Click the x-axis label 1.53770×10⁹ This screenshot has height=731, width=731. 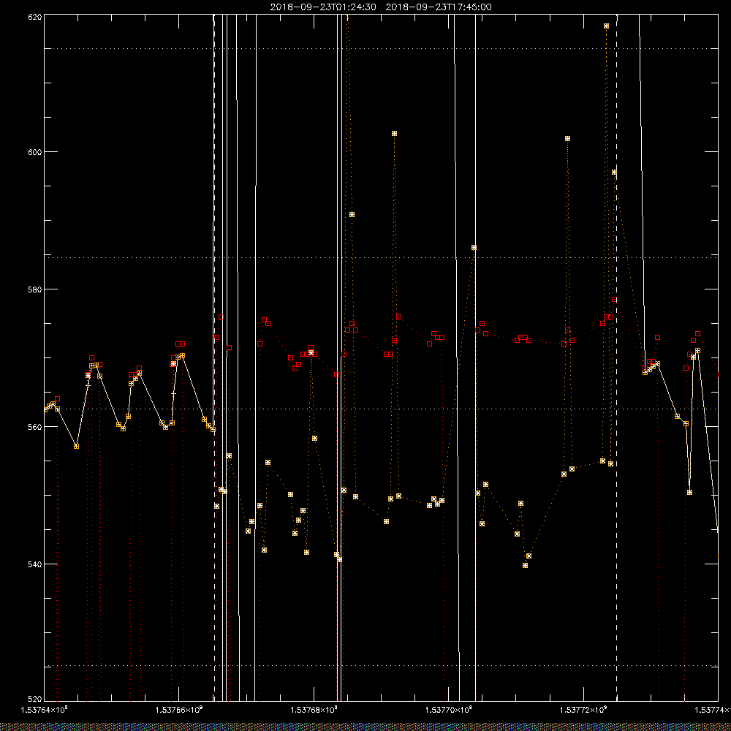tap(449, 710)
